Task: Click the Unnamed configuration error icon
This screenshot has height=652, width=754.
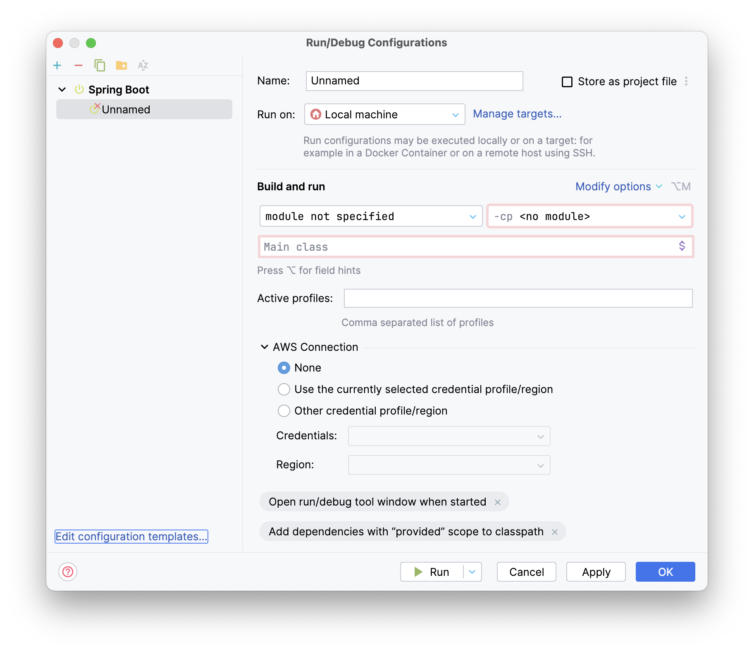Action: 95,108
